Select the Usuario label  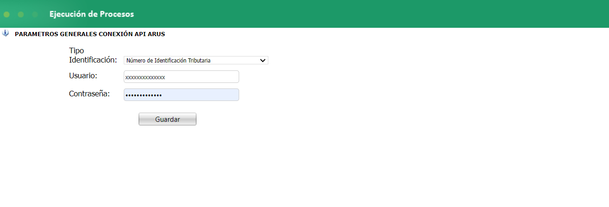point(83,75)
